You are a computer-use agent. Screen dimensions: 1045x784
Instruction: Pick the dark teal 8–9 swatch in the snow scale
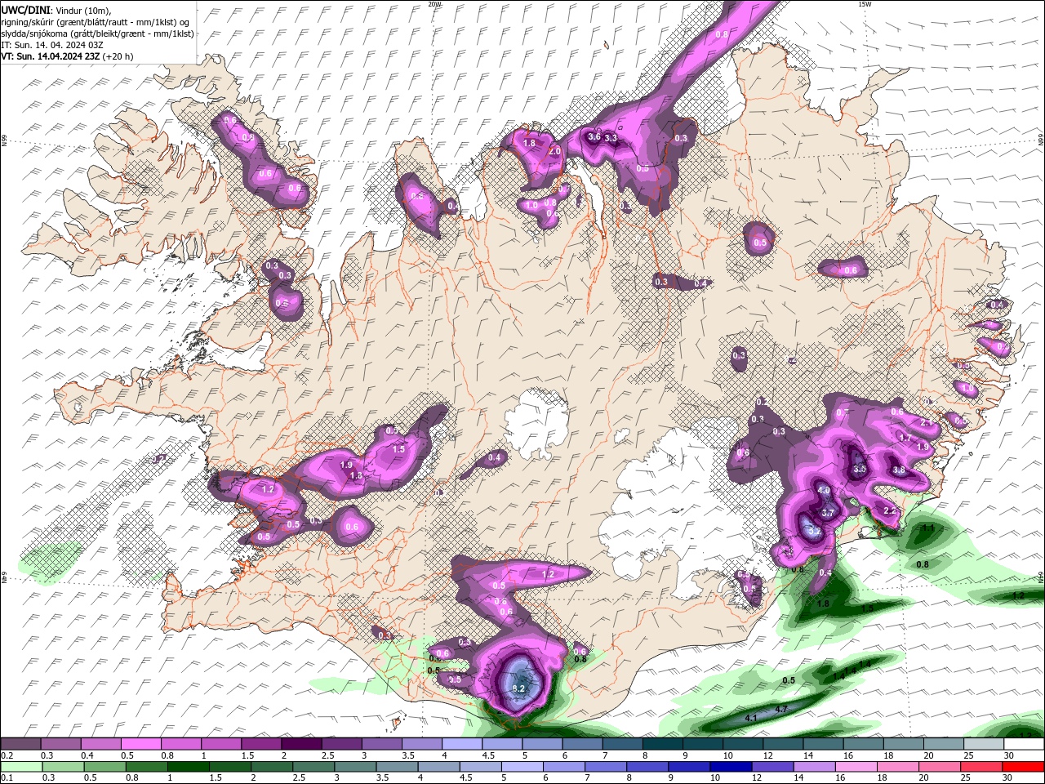point(663,744)
